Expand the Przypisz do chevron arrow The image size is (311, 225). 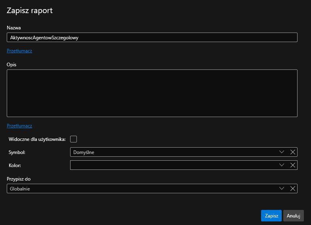point(282,188)
